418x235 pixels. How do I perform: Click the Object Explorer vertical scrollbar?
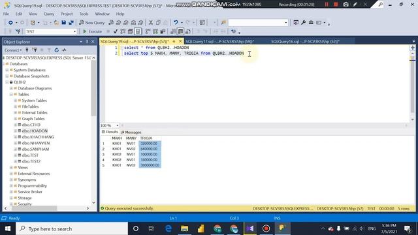pyautogui.click(x=93, y=88)
